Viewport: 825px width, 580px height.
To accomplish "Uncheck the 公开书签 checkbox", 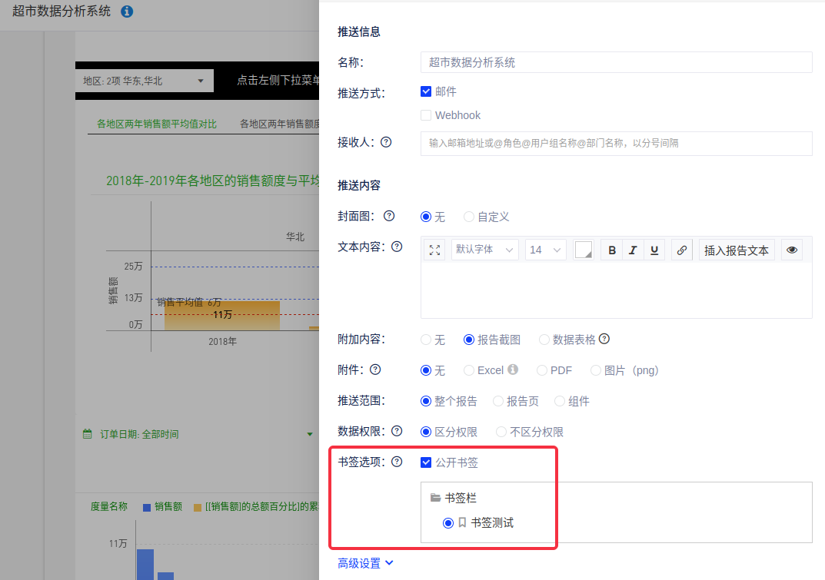I will coord(426,462).
